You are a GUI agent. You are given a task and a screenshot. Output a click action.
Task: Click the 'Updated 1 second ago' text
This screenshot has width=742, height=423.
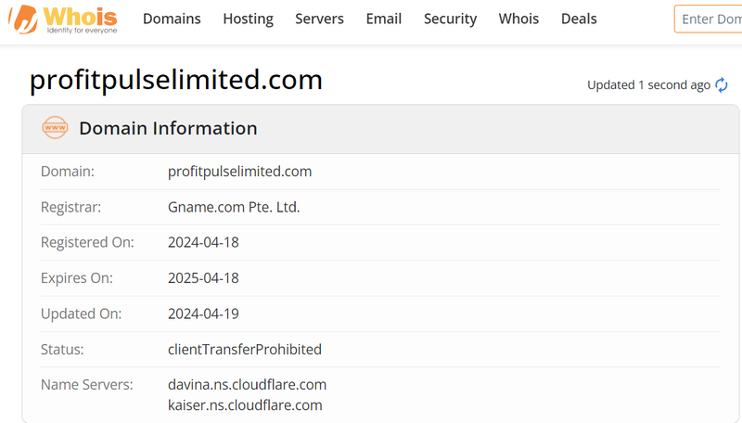coord(648,85)
